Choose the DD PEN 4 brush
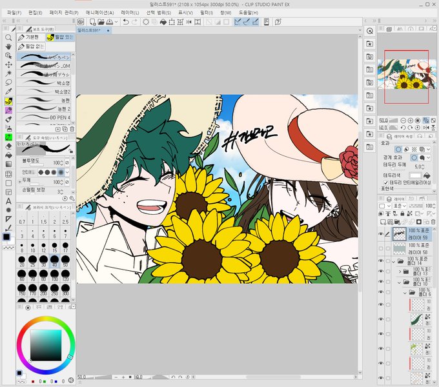 [x=45, y=117]
